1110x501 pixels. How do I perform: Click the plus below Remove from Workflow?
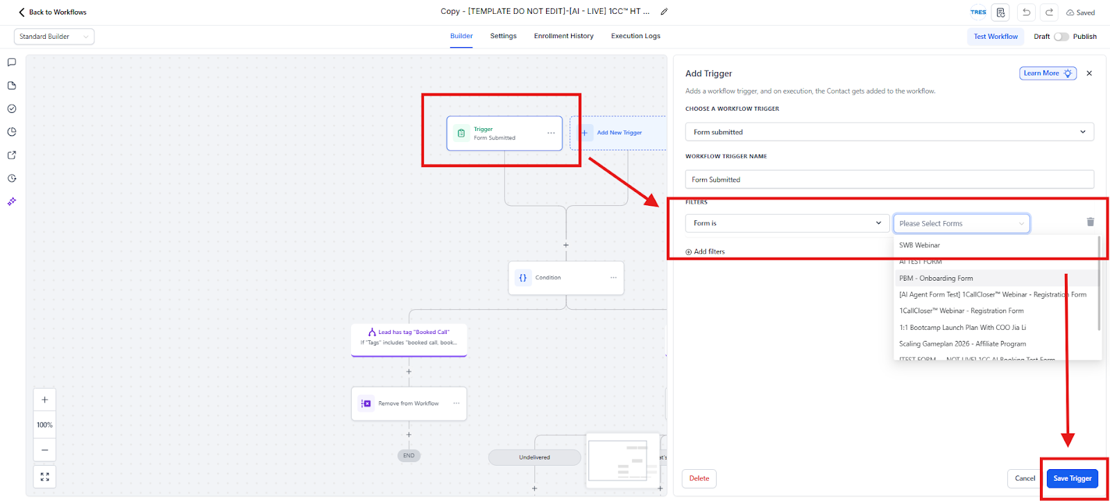(409, 435)
